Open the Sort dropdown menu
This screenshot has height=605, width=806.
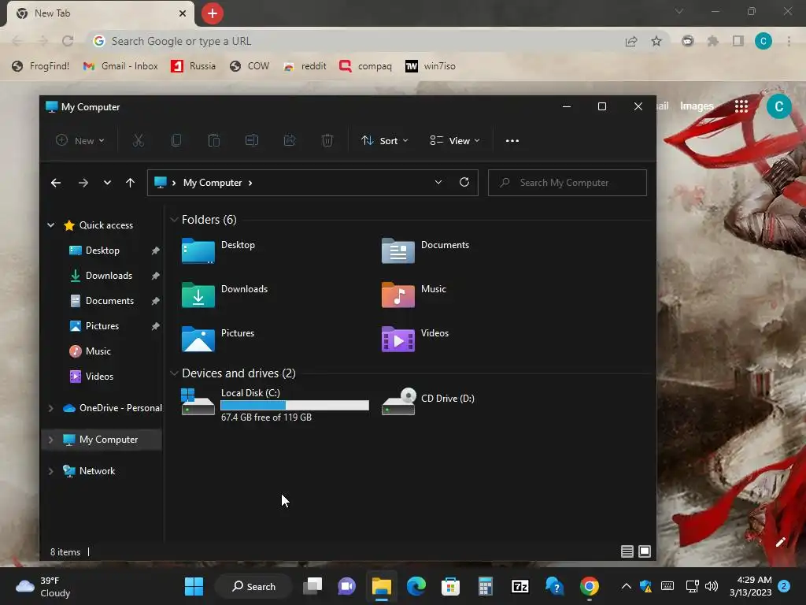point(384,140)
